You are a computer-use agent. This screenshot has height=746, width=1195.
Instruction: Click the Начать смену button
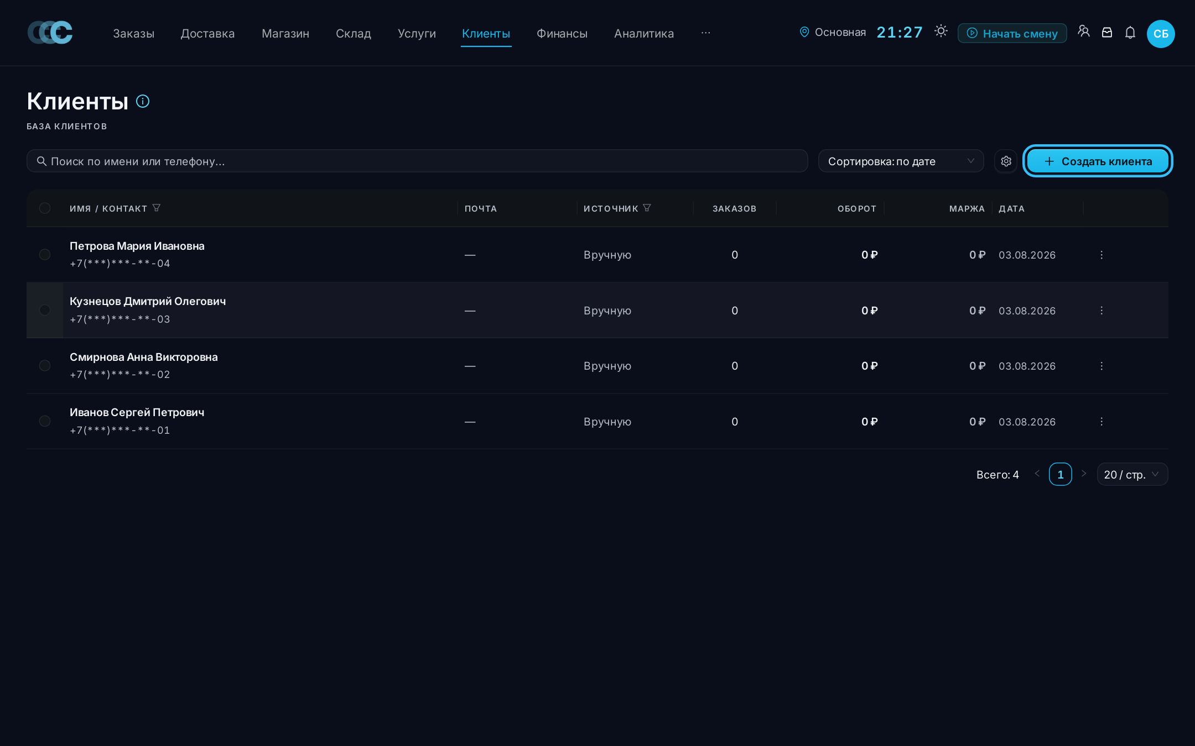tap(1012, 33)
